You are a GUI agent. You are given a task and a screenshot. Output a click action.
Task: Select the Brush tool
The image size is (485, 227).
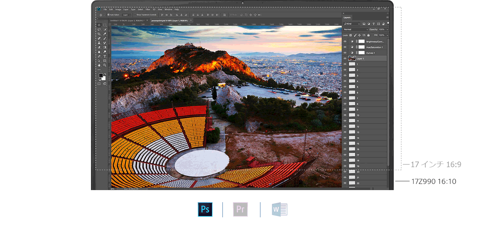tap(105, 38)
